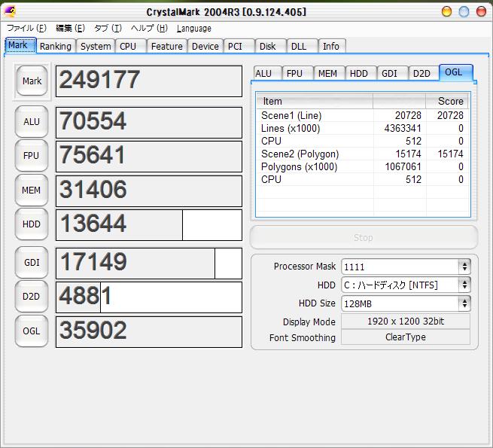The width and height of the screenshot is (493, 448).
Task: Click the OGL score 35902
Action: [x=149, y=332]
